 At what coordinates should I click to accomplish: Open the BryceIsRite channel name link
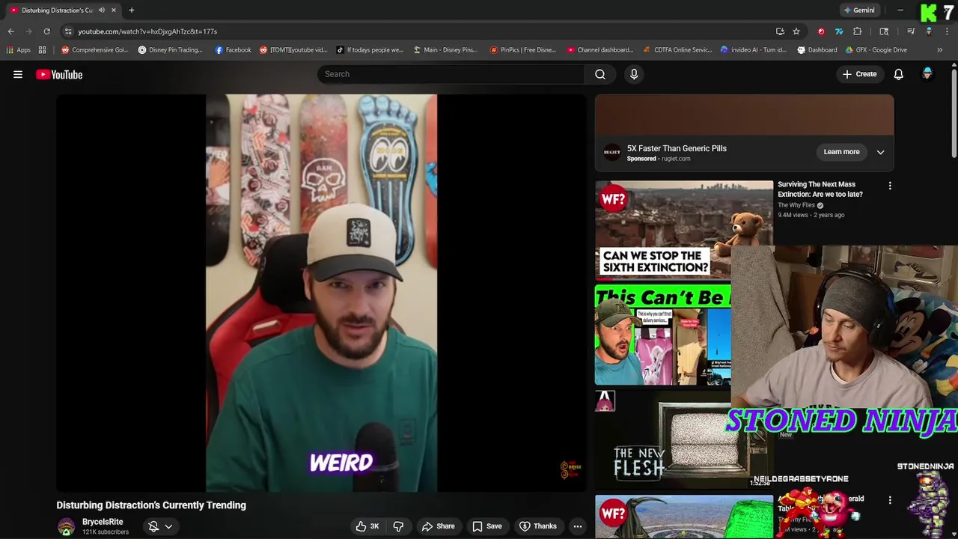tap(103, 522)
